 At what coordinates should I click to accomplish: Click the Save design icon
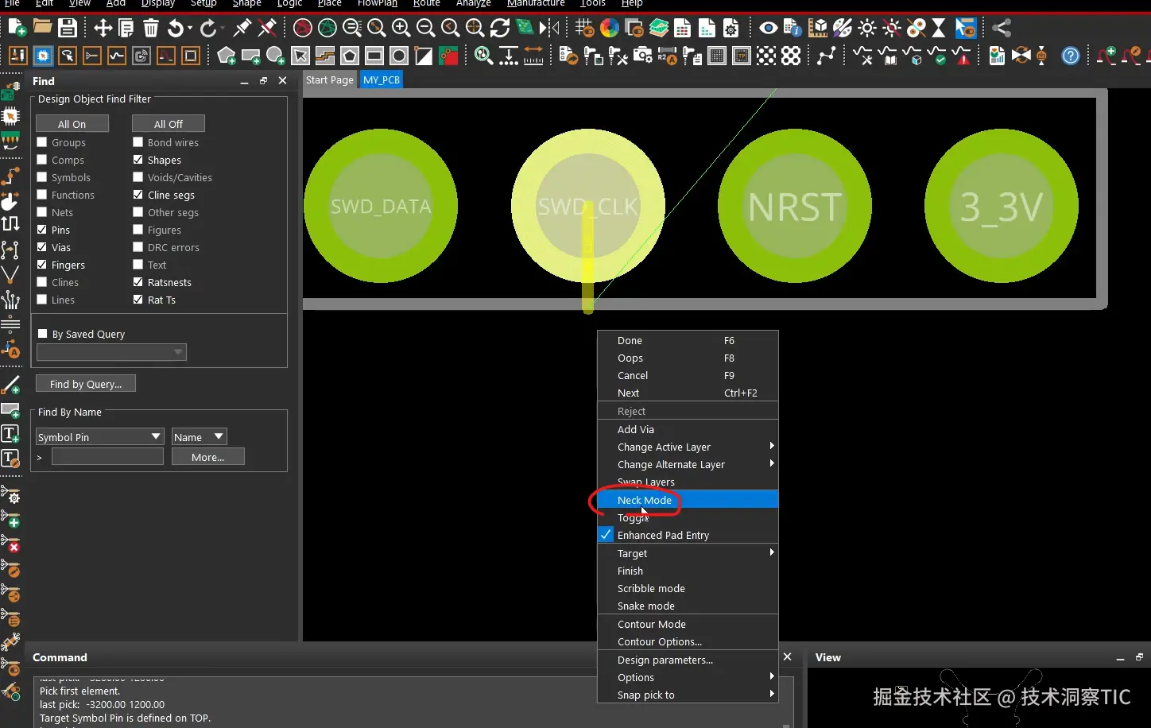68,29
